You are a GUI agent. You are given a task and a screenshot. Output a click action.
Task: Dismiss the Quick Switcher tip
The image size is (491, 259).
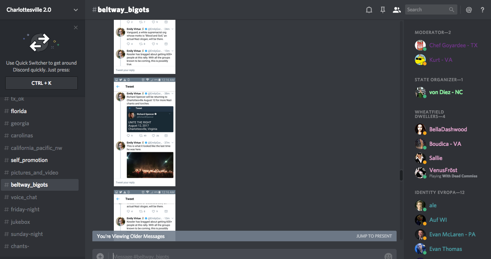[x=76, y=27]
